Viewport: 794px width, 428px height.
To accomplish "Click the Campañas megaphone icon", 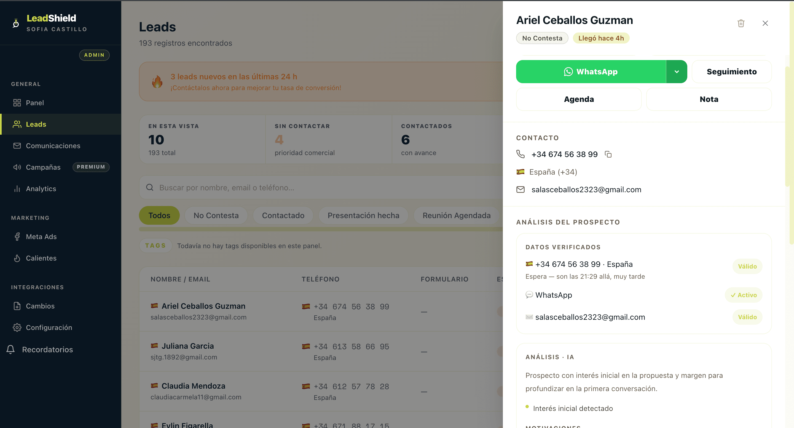I will pyautogui.click(x=17, y=167).
